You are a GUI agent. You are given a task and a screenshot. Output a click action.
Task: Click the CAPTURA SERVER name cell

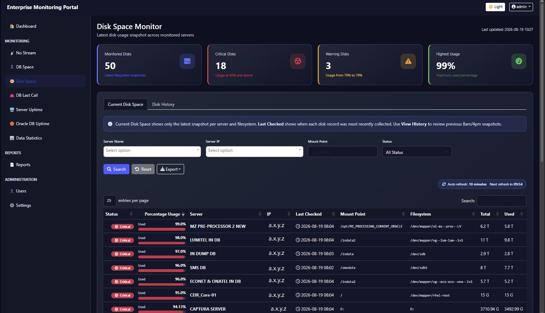click(208, 309)
